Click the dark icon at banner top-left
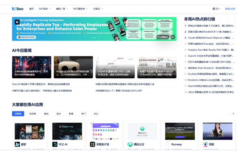This screenshot has width=238, height=151. coord(17,22)
